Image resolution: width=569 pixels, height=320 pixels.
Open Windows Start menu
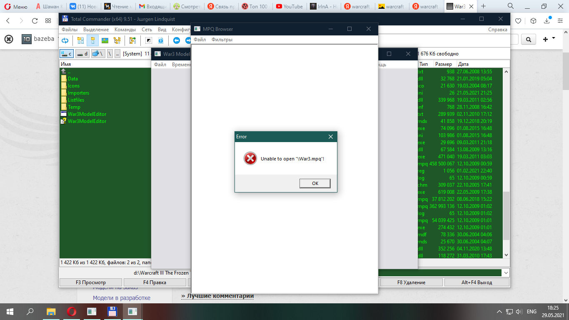[10, 311]
